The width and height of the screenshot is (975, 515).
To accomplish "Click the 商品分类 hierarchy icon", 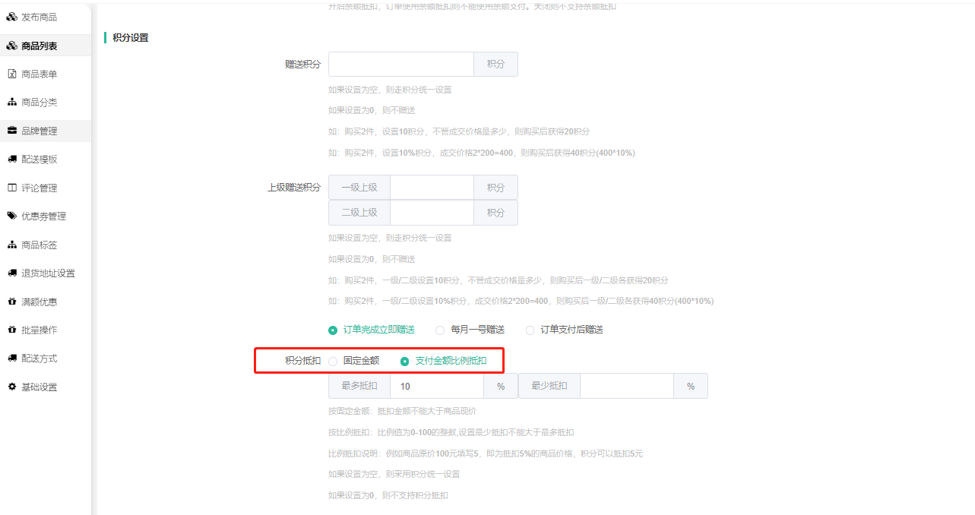I will click(11, 102).
